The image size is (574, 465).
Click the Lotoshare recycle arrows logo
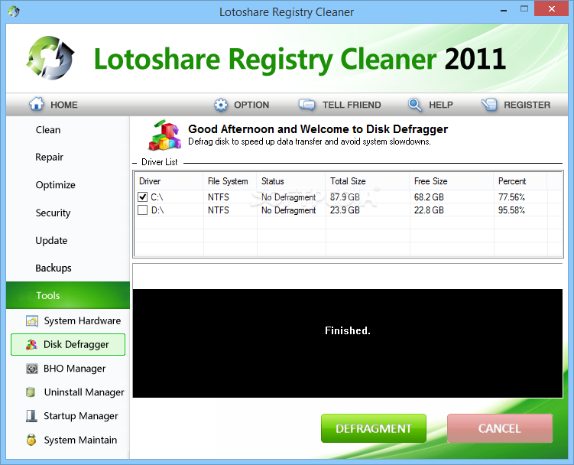50,58
